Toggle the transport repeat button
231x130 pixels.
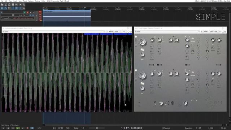32,128
